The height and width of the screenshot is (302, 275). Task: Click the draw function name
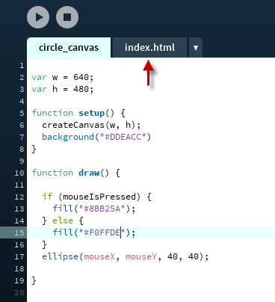tap(89, 173)
